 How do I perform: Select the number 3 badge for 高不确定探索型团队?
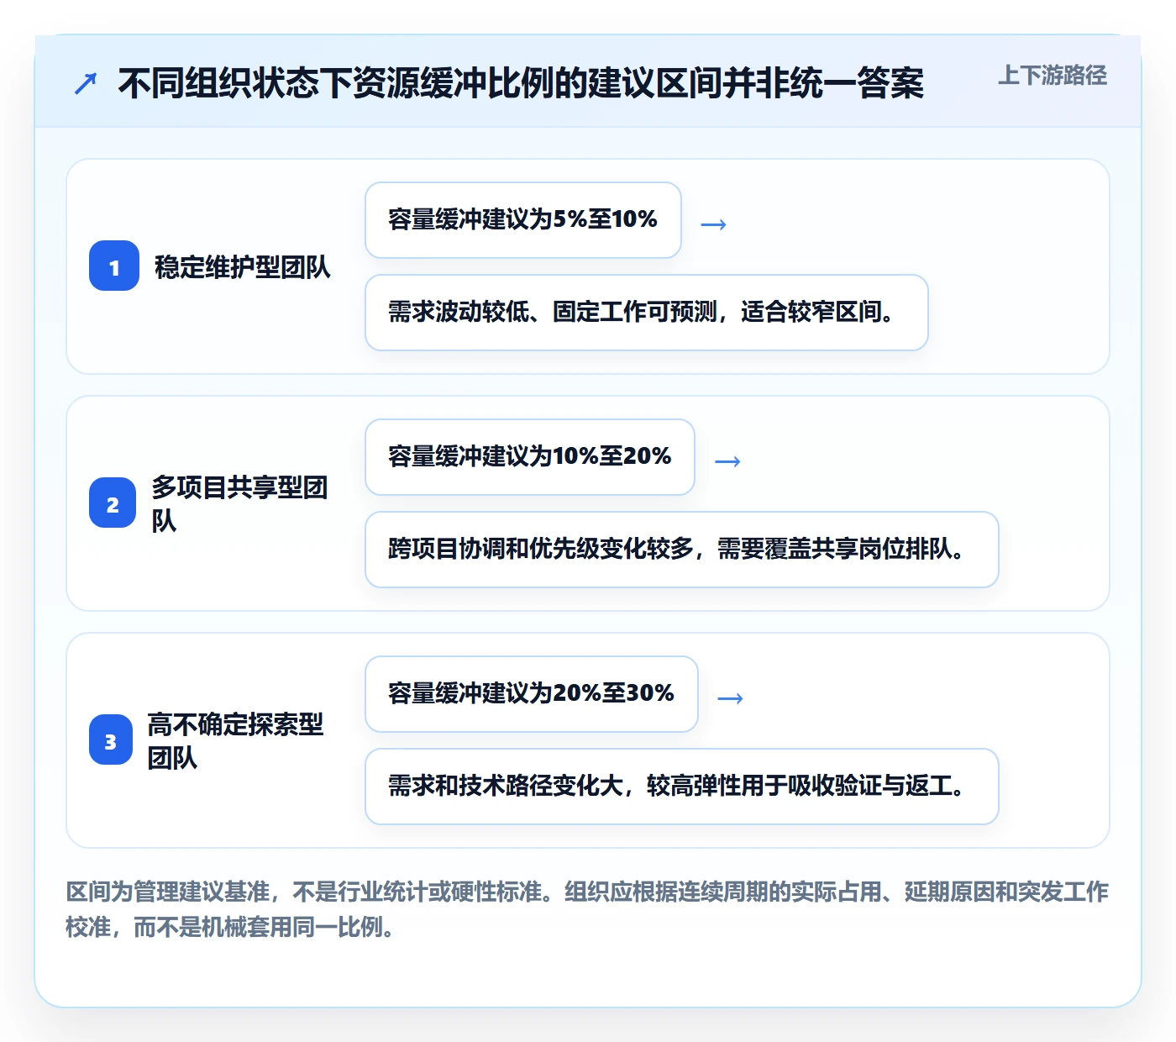pos(111,739)
